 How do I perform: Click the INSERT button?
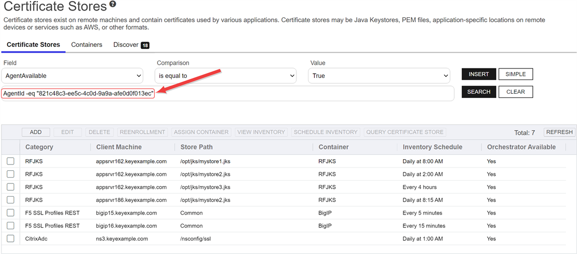[479, 74]
